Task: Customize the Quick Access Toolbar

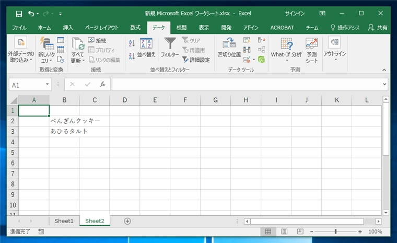Action: [60, 14]
